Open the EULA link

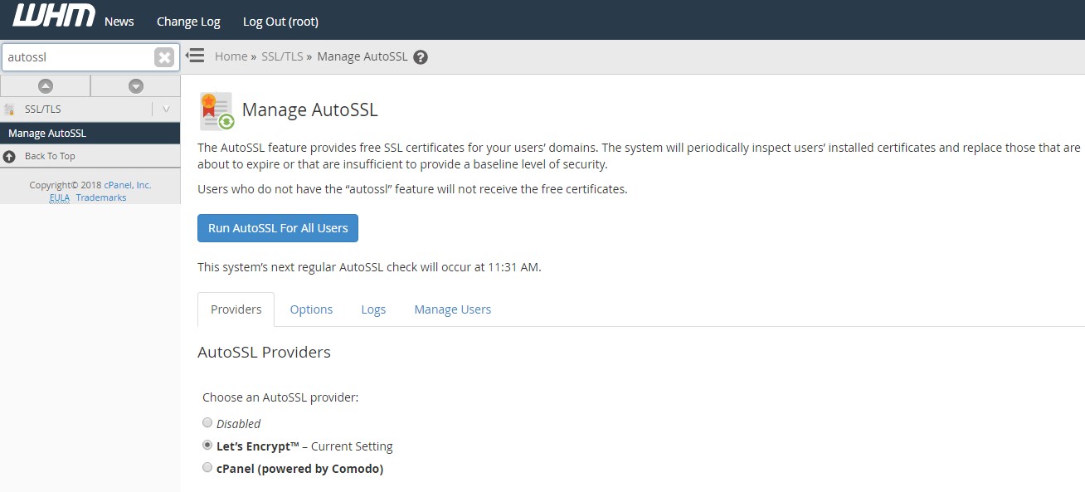tap(59, 197)
